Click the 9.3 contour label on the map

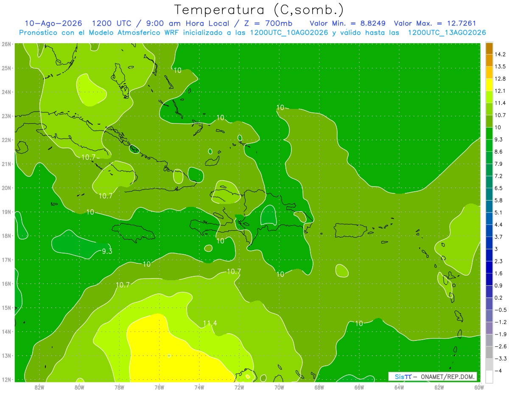click(x=107, y=251)
